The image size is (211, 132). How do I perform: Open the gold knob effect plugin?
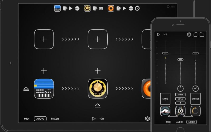tap(98, 89)
